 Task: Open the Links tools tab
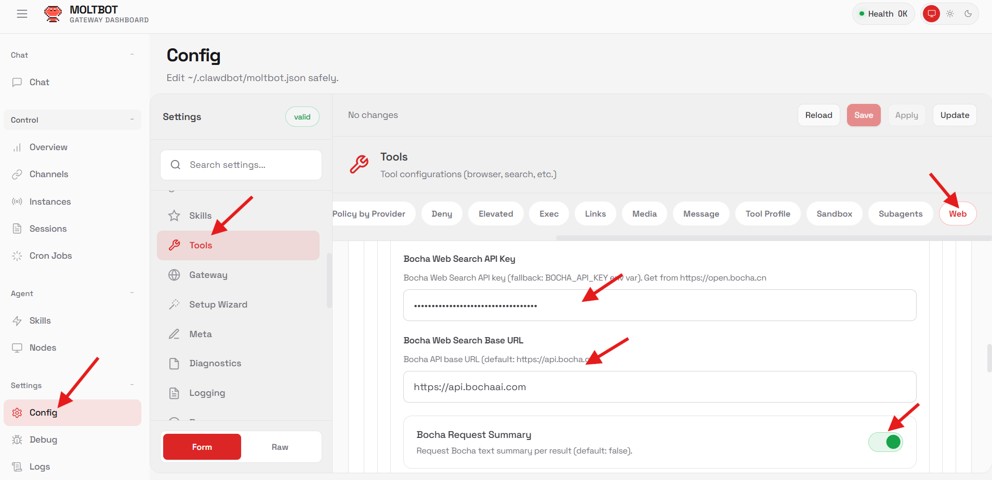(x=595, y=214)
